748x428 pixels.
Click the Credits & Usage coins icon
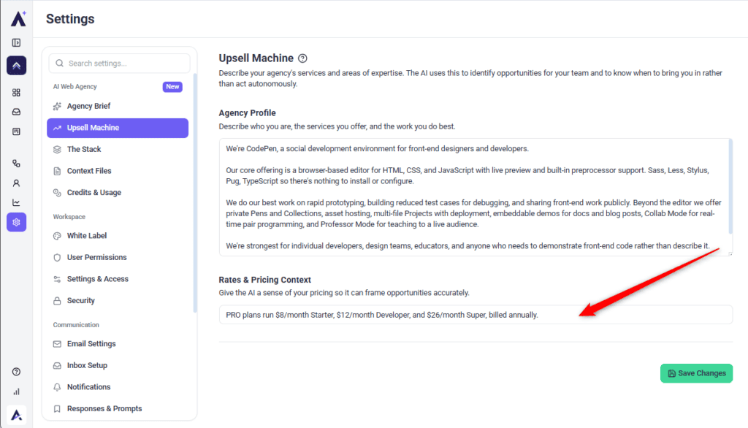(57, 193)
